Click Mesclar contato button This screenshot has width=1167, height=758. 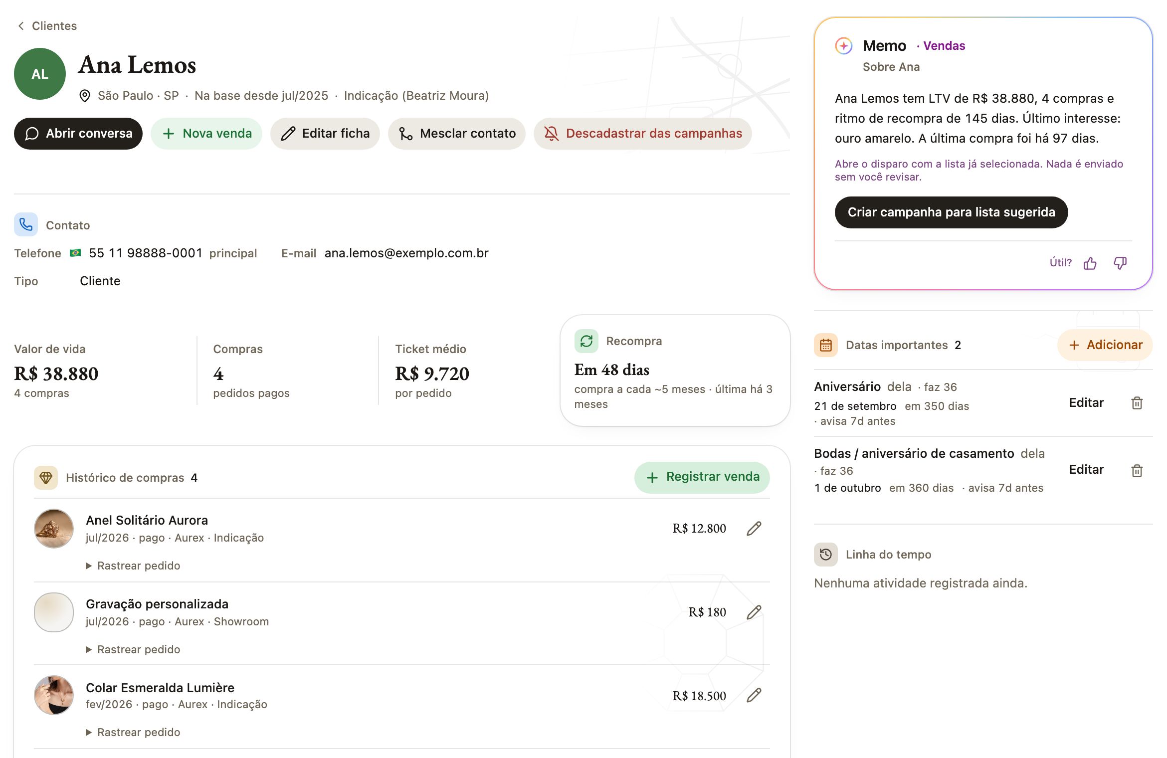457,134
